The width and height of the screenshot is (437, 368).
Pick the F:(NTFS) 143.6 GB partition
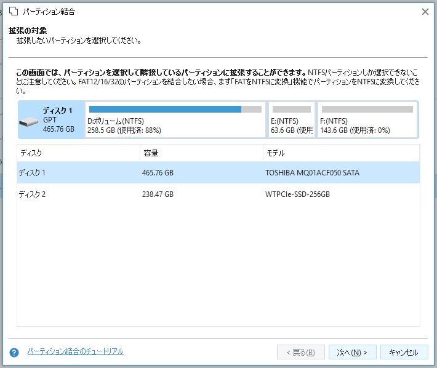point(367,121)
